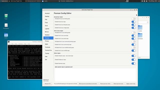Click inside the custom repo text area
The image size is (160, 90).
tap(95, 75)
